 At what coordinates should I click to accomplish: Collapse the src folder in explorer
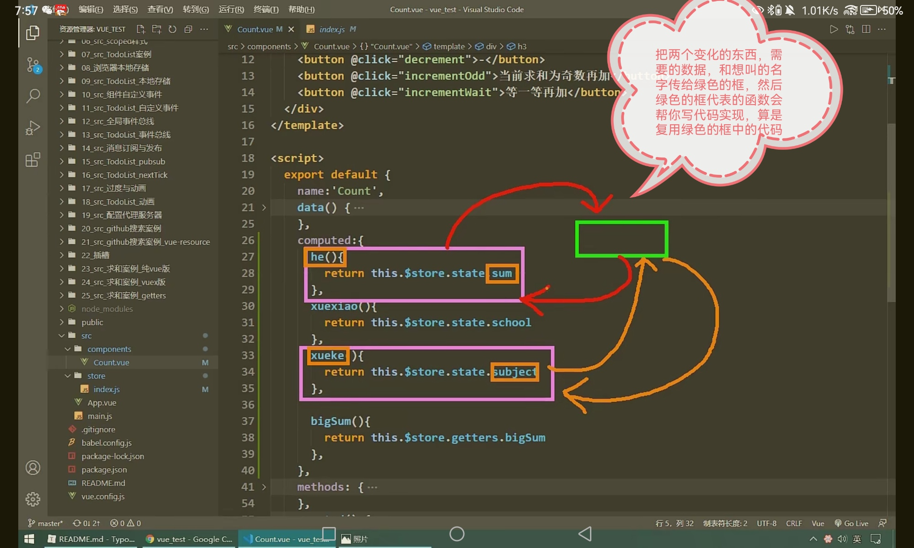pyautogui.click(x=86, y=336)
